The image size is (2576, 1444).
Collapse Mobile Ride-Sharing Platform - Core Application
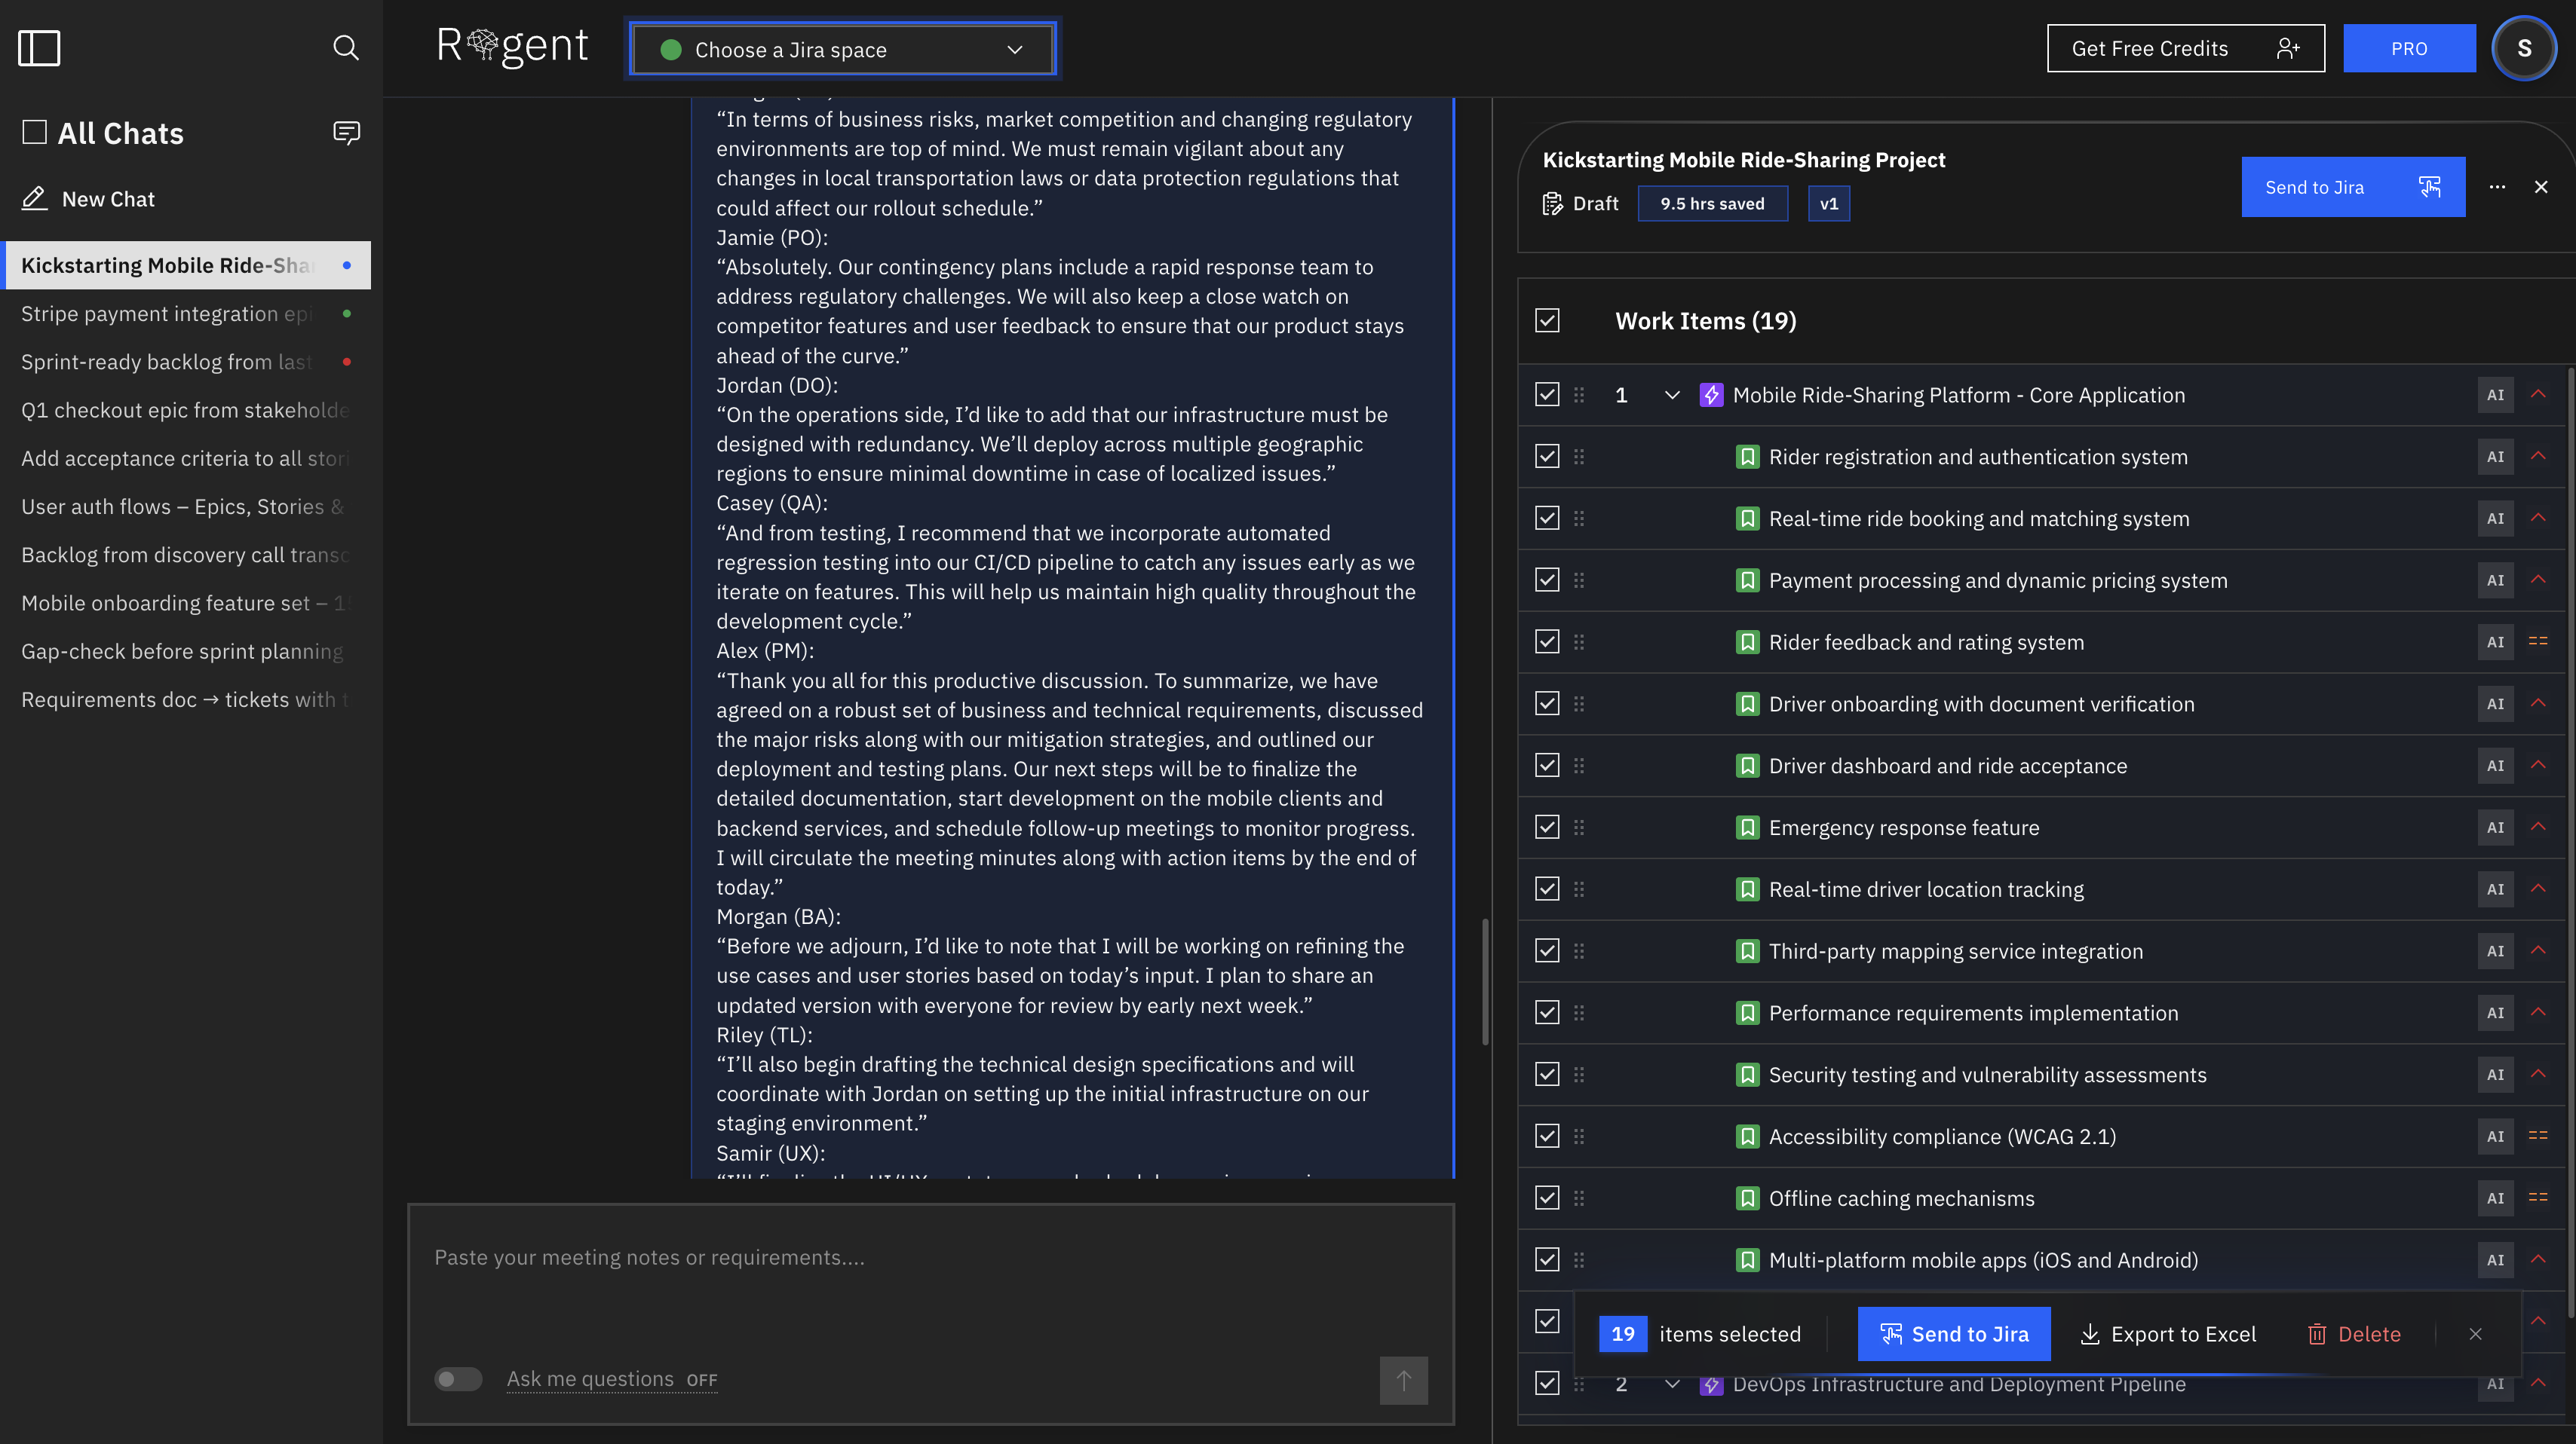[1672, 395]
